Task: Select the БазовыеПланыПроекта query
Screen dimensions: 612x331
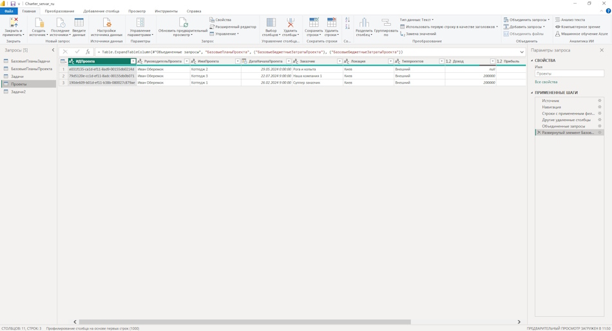Action: pos(29,69)
